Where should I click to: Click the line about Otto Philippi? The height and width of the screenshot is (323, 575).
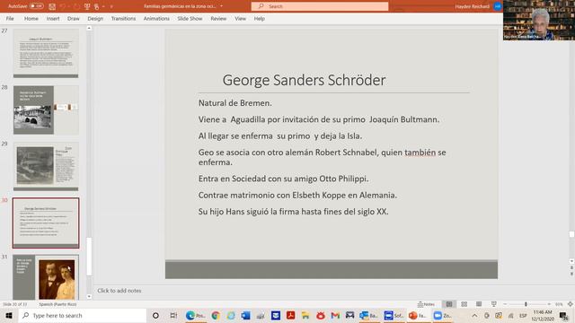pyautogui.click(x=284, y=179)
